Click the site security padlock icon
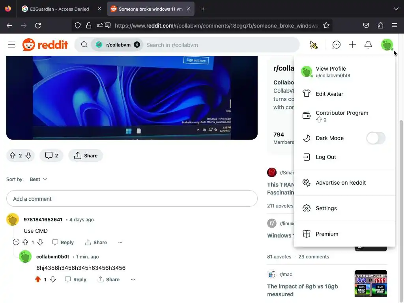Viewport: 404px width, 303px height. [89, 26]
